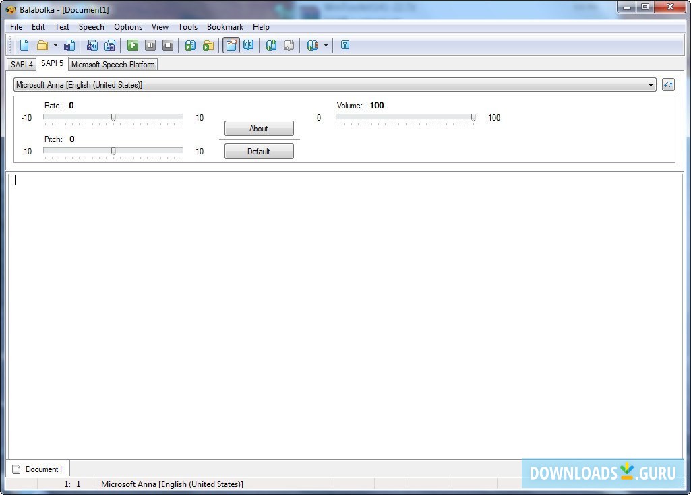Click the About button
Screen dimensions: 691x495
point(259,129)
